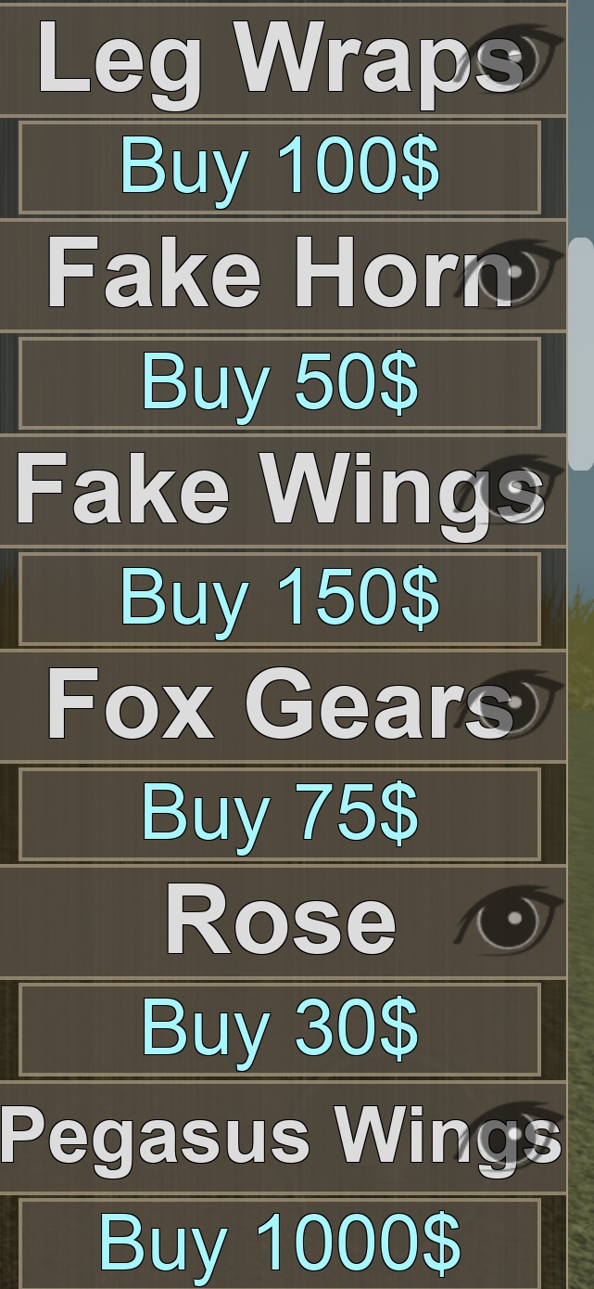Preview Fake Wings using the eye icon
The width and height of the screenshot is (594, 1289).
coord(511,490)
